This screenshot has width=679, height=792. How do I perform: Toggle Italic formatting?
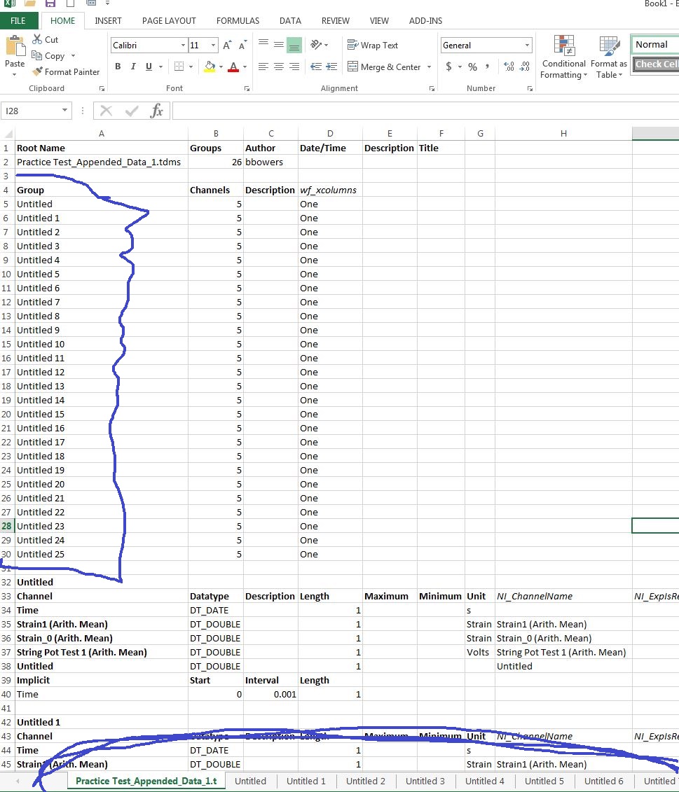pyautogui.click(x=133, y=67)
